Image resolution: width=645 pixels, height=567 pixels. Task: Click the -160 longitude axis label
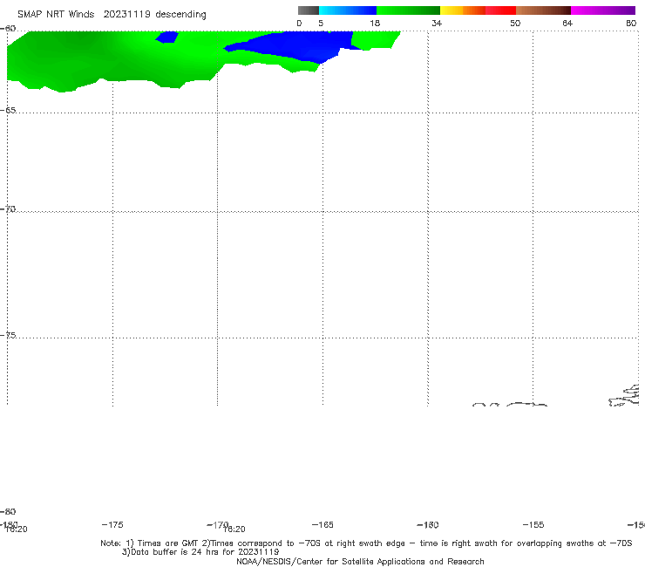[x=428, y=524]
